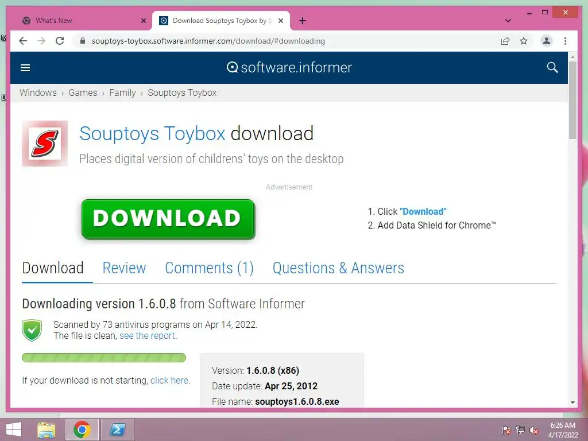Click the page scrollbar thumb
588x441 pixels.
pyautogui.click(x=572, y=100)
